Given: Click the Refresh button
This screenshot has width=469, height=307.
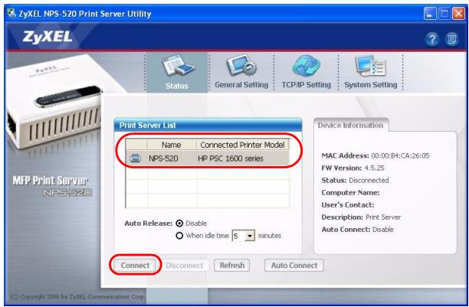Looking at the screenshot, I should (x=231, y=266).
